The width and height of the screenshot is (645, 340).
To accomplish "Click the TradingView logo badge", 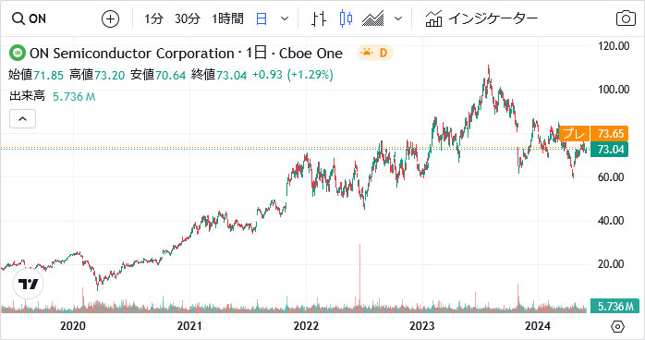I will tap(28, 284).
